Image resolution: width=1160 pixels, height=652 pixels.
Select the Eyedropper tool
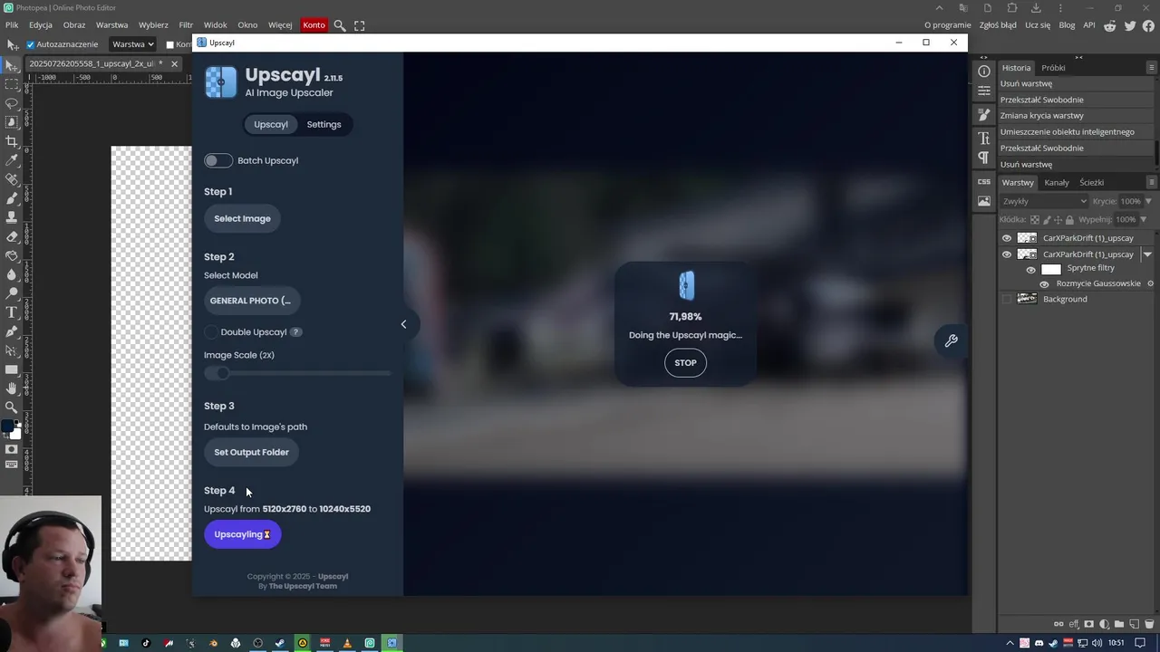(x=12, y=161)
